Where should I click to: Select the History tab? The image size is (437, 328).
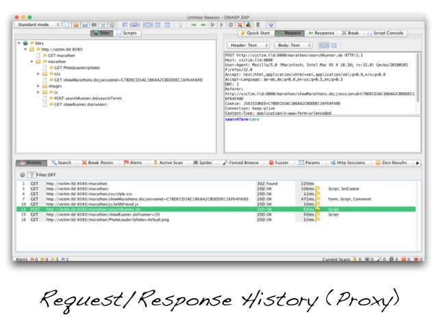(32, 163)
